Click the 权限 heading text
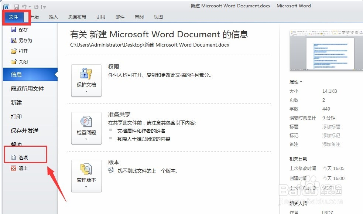Screen dimensions: 363x214 114,67
